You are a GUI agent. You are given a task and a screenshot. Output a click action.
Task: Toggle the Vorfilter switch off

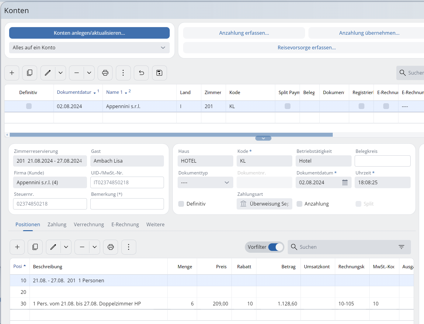276,247
